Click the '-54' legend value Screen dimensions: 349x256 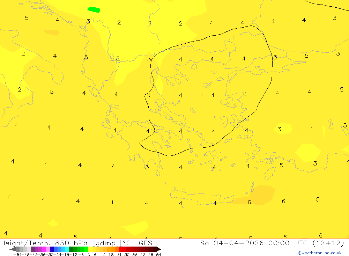click(x=17, y=255)
